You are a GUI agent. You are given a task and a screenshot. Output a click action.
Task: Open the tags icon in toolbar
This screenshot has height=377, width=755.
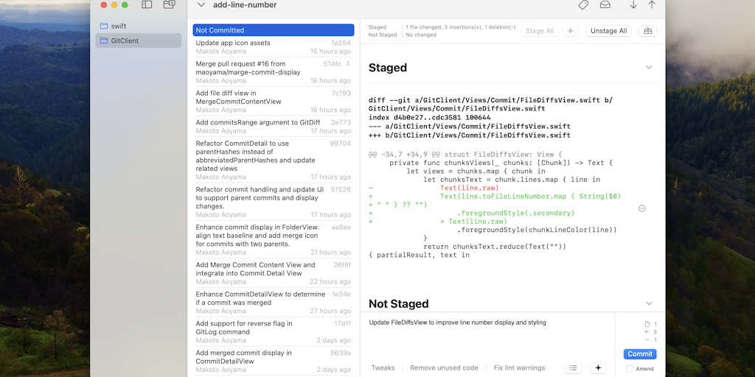pyautogui.click(x=583, y=4)
